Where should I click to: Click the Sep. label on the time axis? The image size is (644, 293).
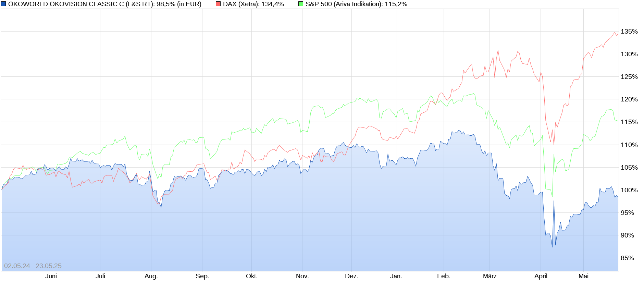point(202,276)
